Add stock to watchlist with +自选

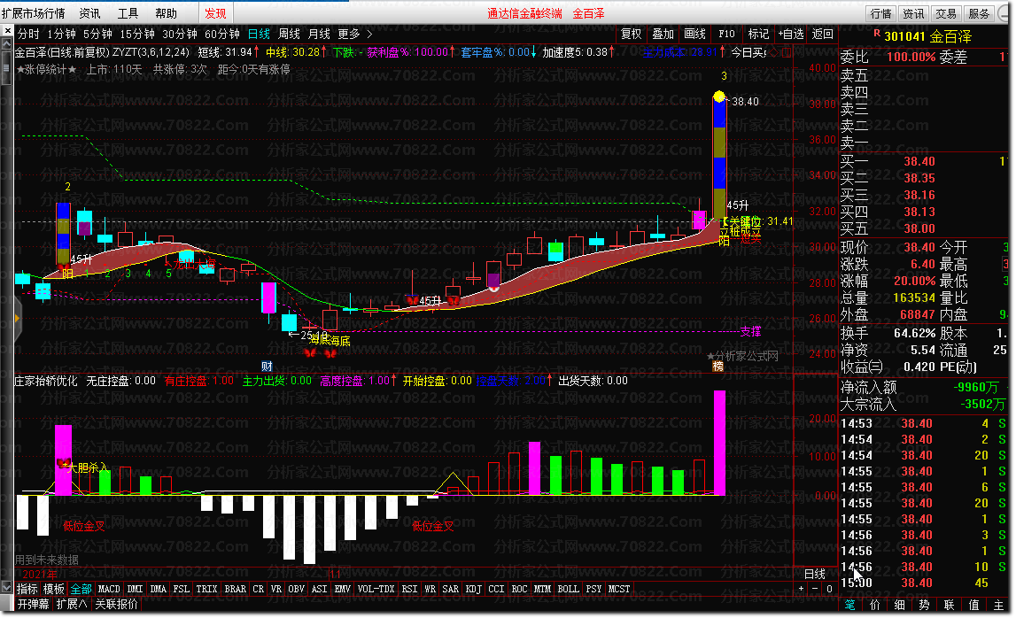tap(791, 34)
